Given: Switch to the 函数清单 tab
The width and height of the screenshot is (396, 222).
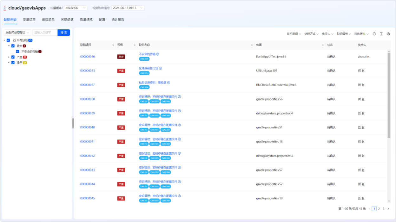Looking at the screenshot, I should tap(48, 20).
